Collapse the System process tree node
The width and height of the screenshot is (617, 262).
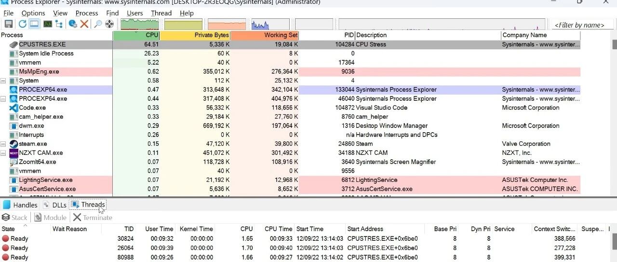3,81
